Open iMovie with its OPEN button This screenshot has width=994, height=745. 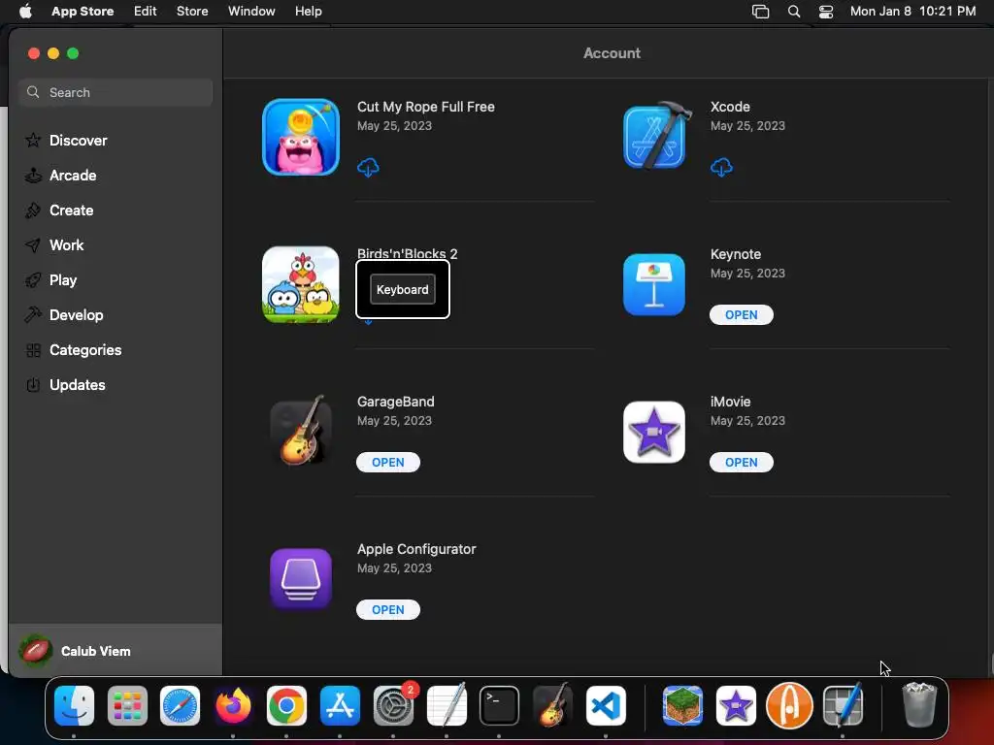(x=741, y=463)
